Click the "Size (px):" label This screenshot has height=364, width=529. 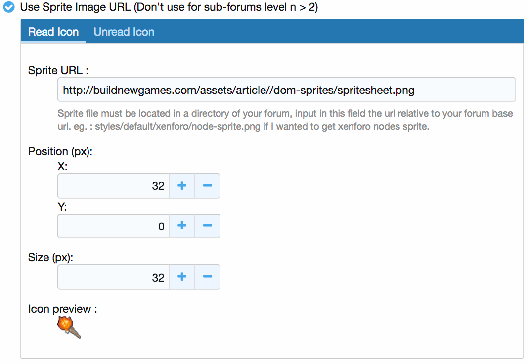point(50,257)
